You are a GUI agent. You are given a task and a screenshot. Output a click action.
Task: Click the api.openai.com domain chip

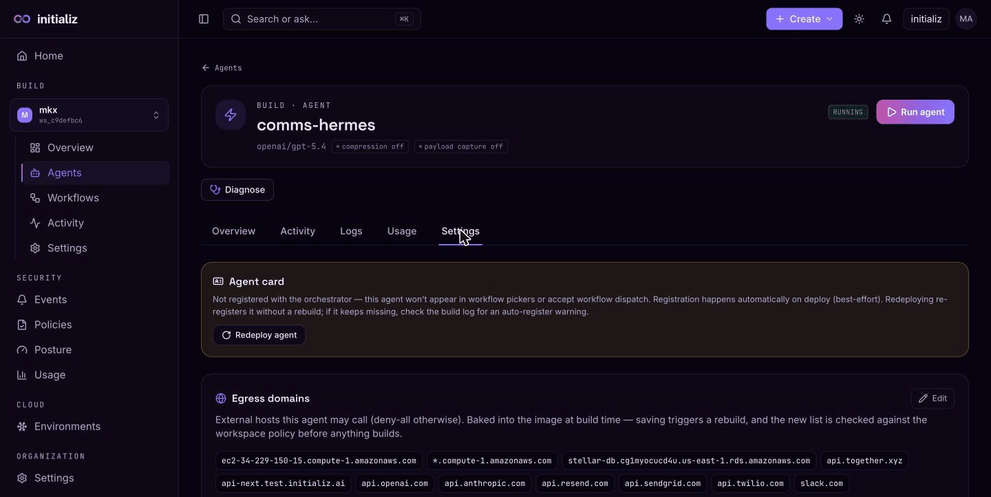point(395,483)
